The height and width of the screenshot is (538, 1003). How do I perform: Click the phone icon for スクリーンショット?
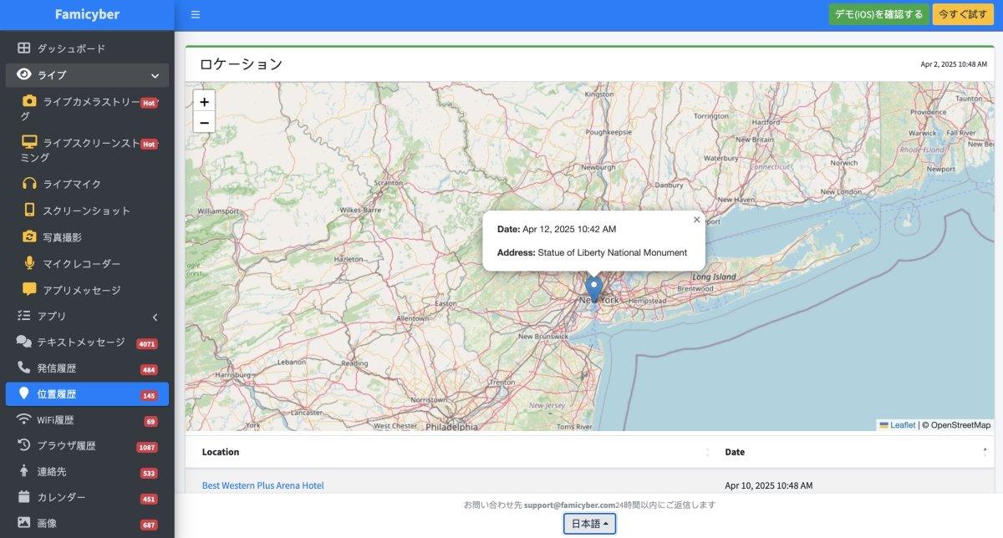click(x=29, y=210)
